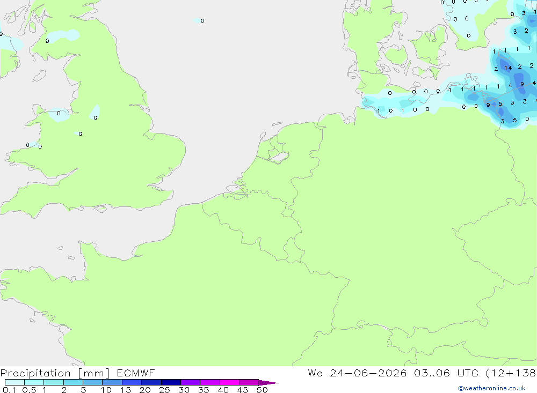Image resolution: width=537 pixels, height=393 pixels.
Task: Click the 'ECMWF' model label
Action: click(x=136, y=373)
